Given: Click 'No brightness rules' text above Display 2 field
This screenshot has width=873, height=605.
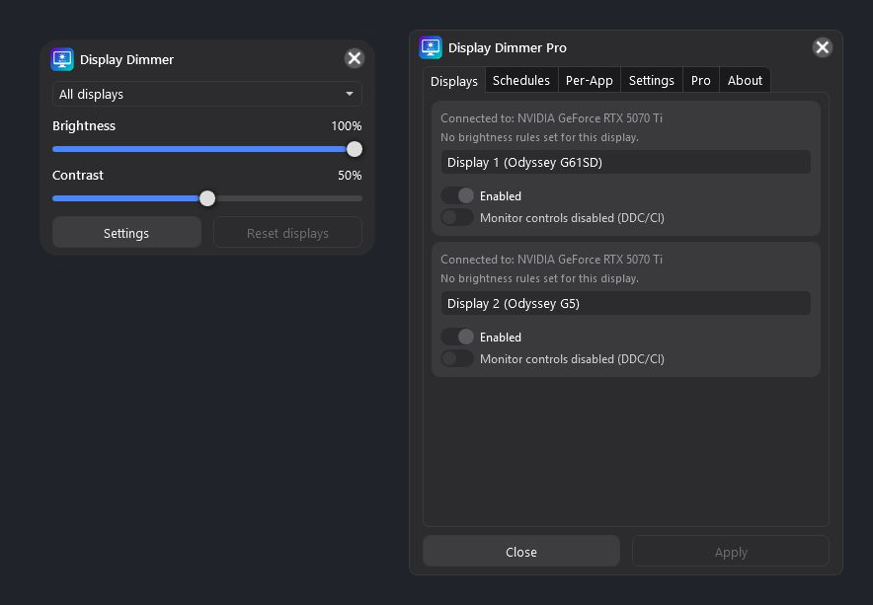Looking at the screenshot, I should point(539,278).
